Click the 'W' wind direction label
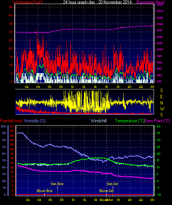172x205 pixels. pos(162,109)
